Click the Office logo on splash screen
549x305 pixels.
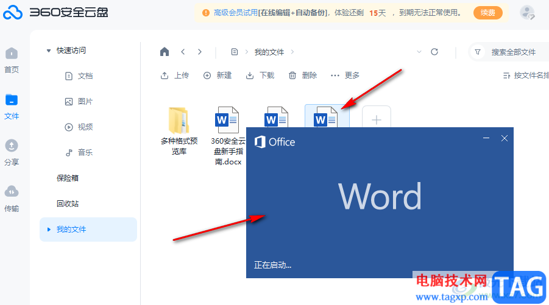(275, 142)
